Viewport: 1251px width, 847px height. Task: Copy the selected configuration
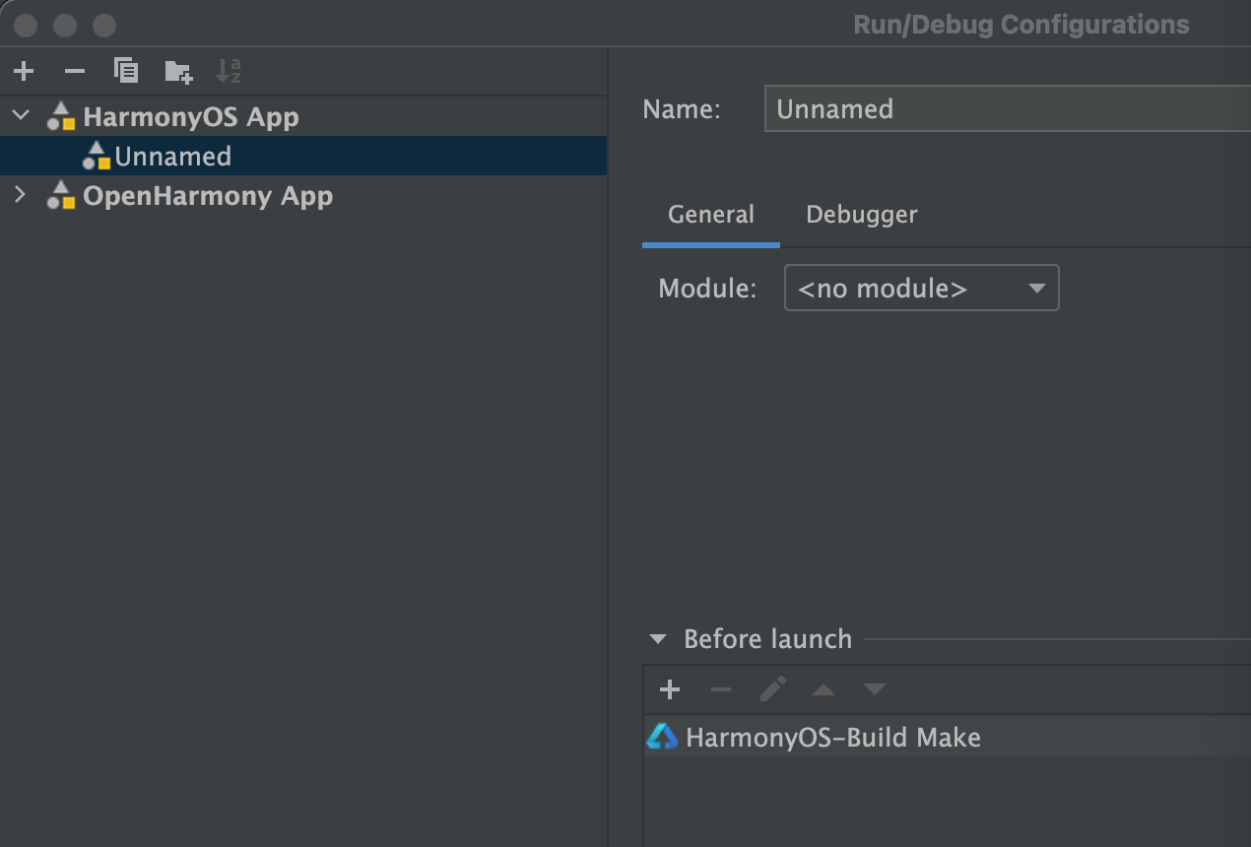pos(126,71)
